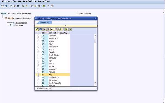165x103 pixels.
Task: Expand restrictions using arrow on yellow bar
Action: pos(66,26)
